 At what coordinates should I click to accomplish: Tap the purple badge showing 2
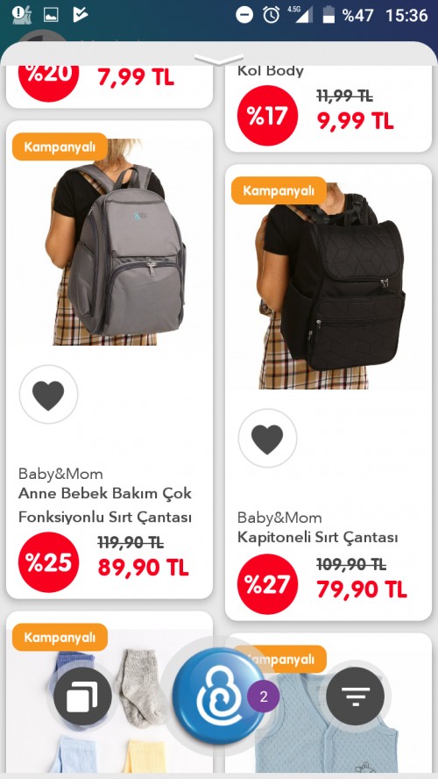pos(264,697)
